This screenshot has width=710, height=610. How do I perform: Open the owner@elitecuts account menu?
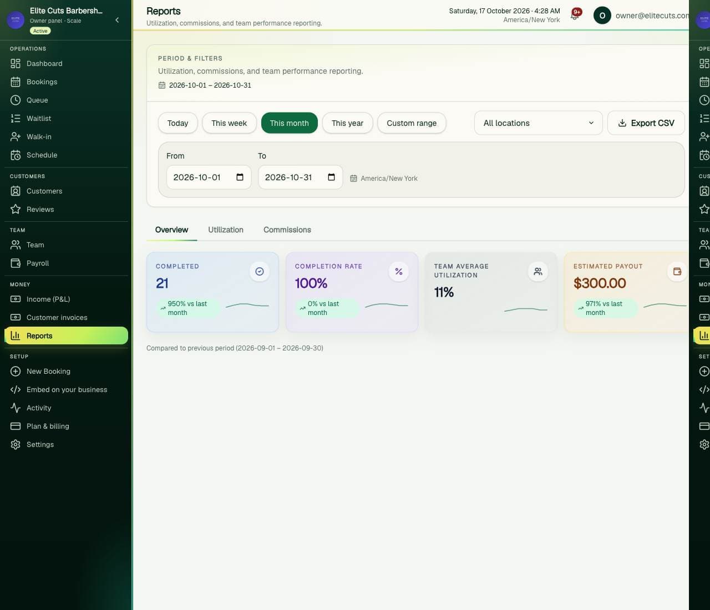641,16
